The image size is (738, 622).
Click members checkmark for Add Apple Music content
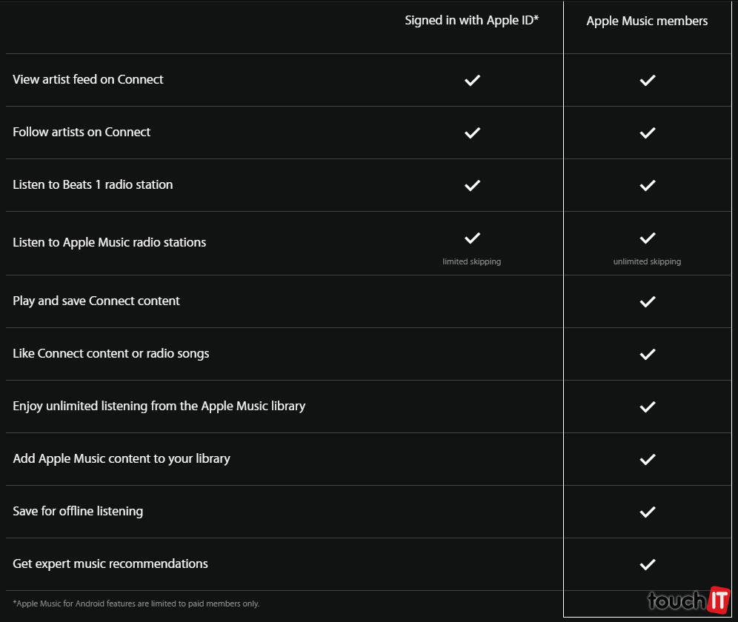coord(648,459)
